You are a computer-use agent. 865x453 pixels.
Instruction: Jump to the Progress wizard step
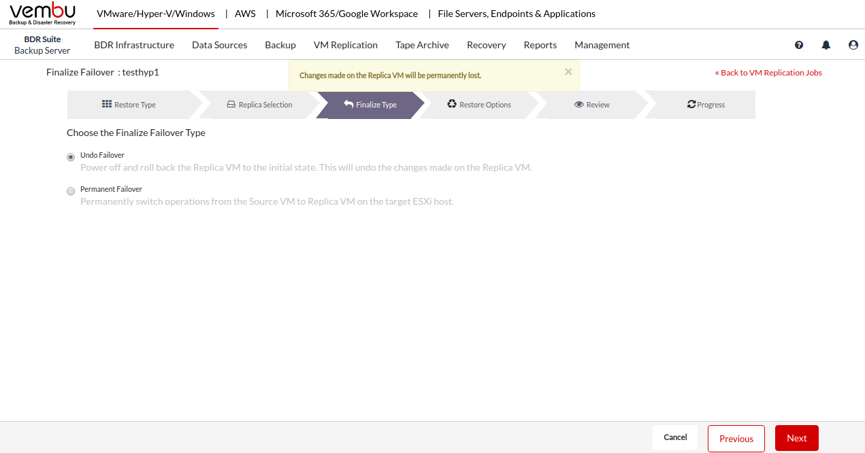pos(706,105)
